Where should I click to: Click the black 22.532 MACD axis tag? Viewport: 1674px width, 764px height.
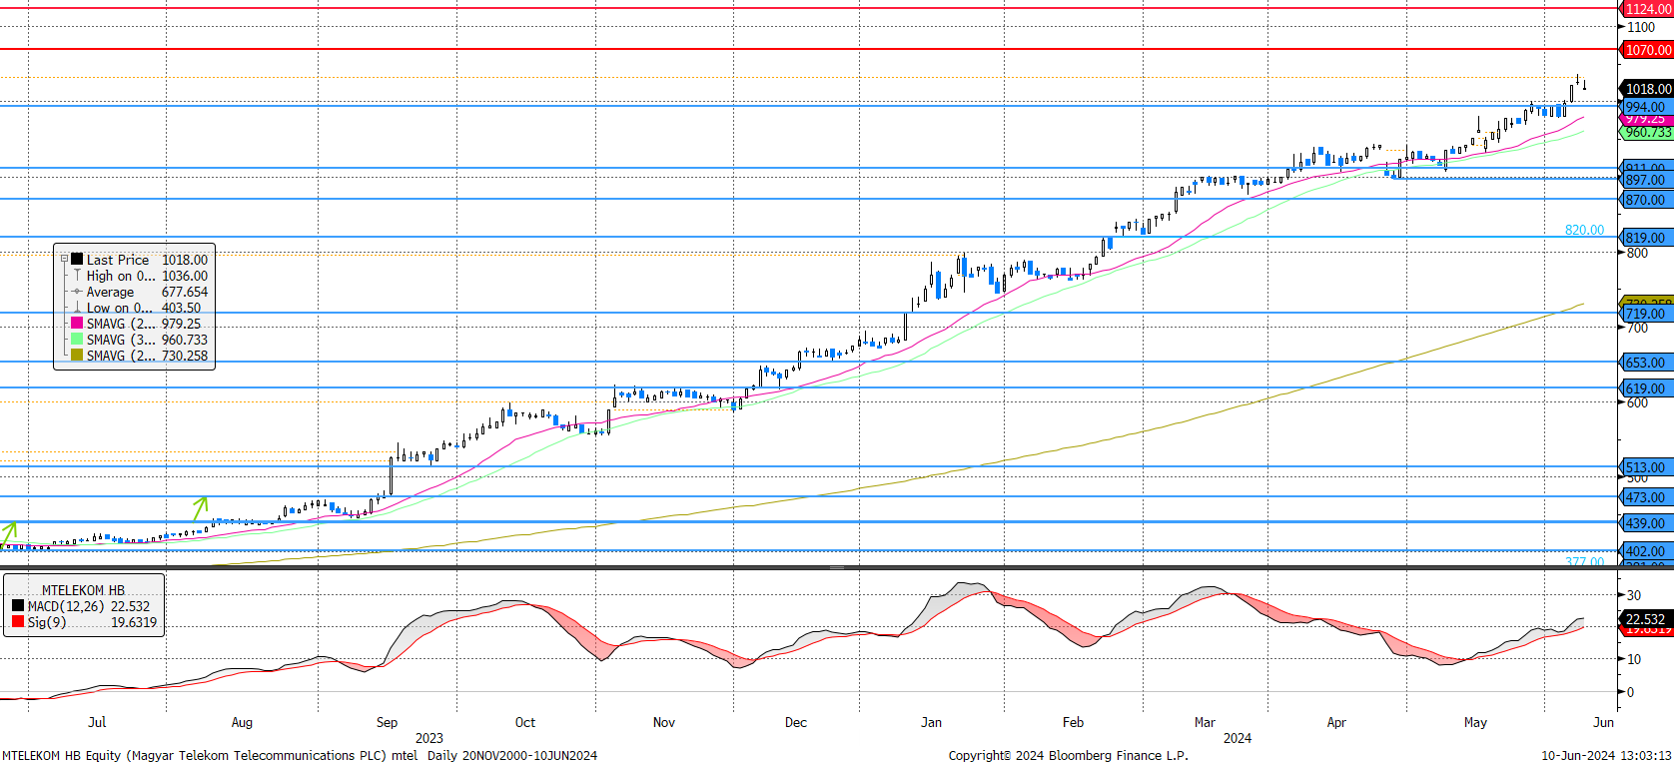tap(1645, 619)
